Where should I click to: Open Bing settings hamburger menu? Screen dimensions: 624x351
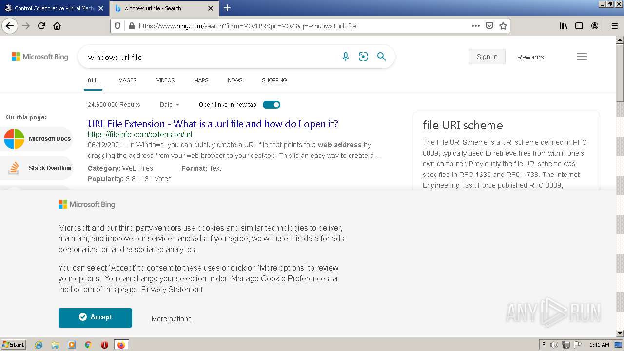[582, 57]
